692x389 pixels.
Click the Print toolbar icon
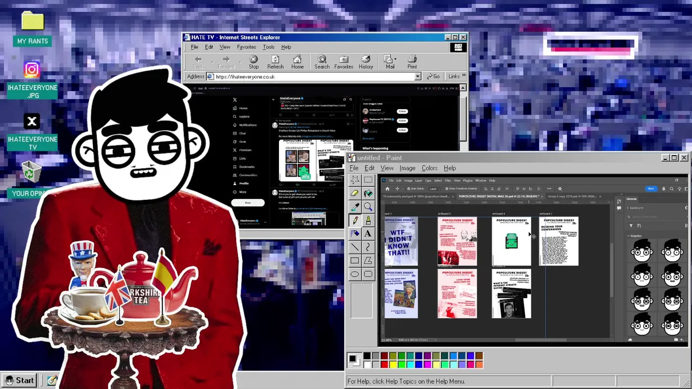[412, 62]
